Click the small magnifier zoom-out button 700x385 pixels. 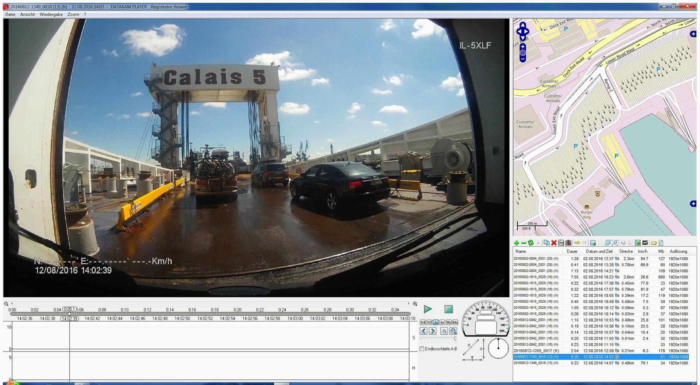pos(444,331)
